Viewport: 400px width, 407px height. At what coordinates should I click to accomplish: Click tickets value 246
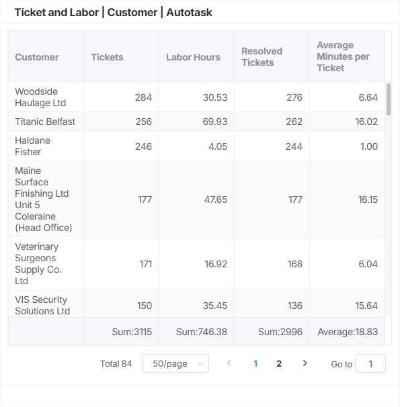point(143,146)
